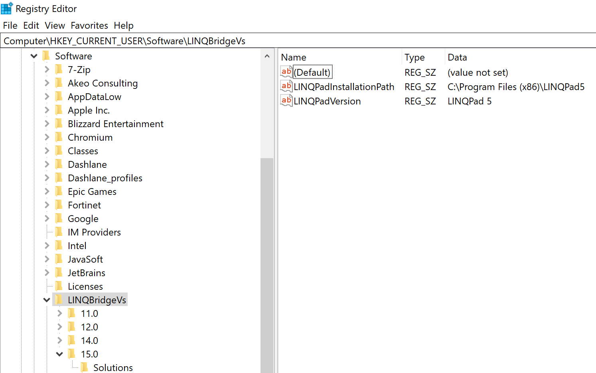This screenshot has height=373, width=596.
Task: Open the View menu
Action: click(55, 26)
